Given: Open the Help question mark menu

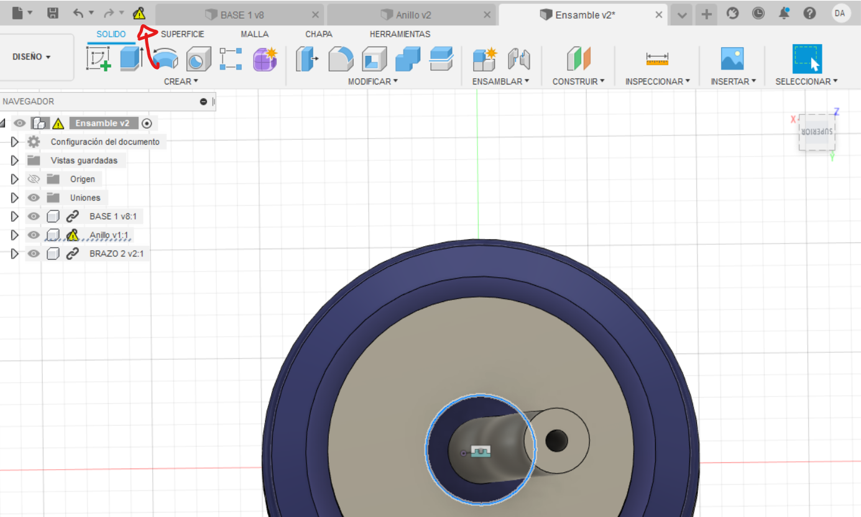Looking at the screenshot, I should (809, 13).
